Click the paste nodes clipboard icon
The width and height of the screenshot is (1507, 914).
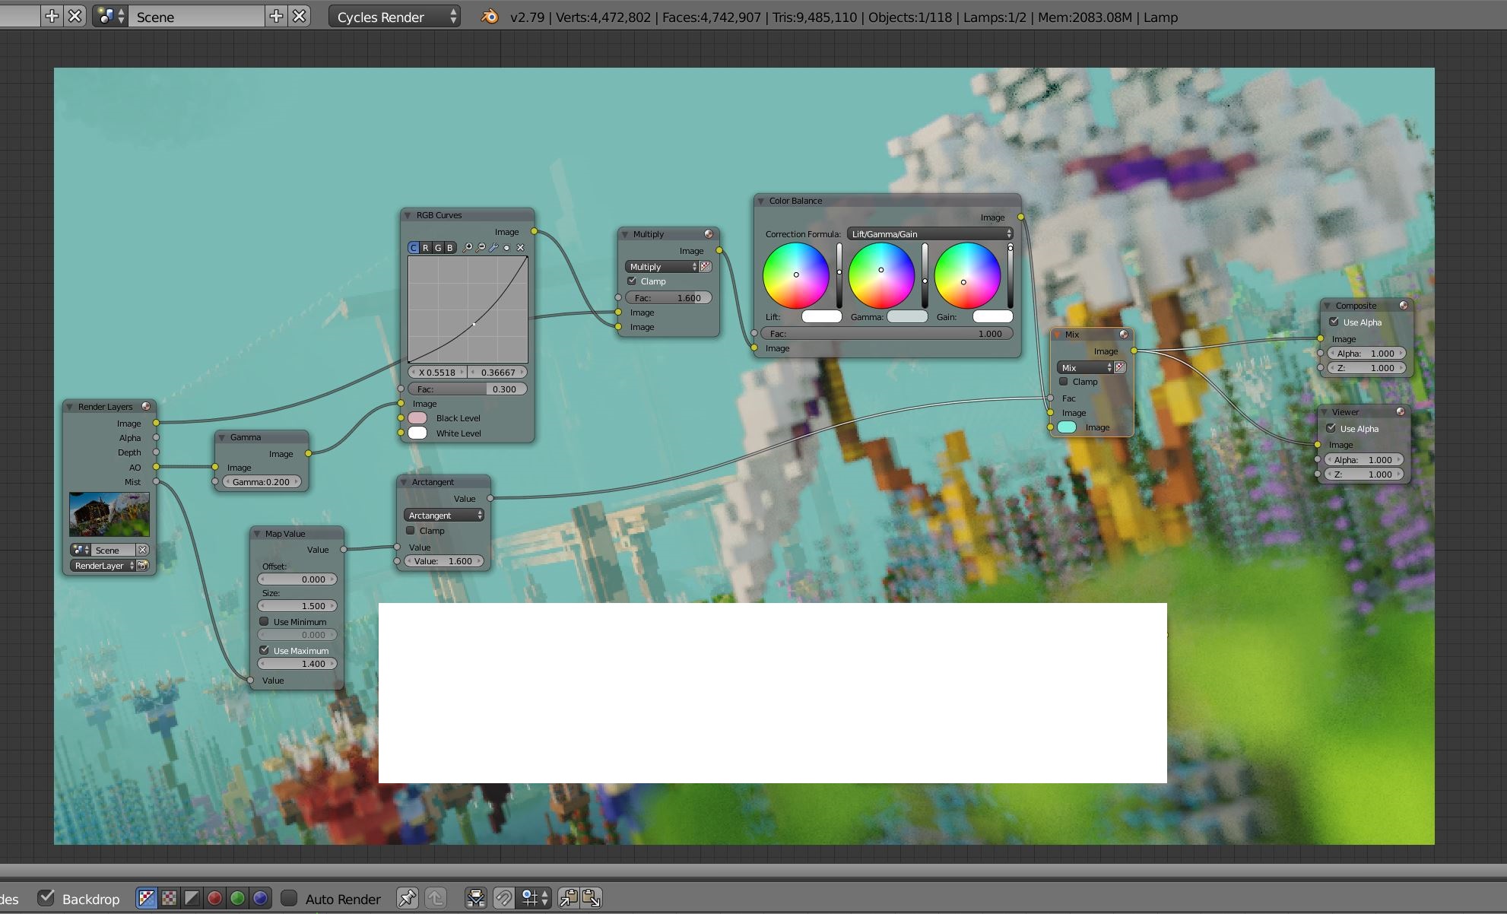point(591,898)
